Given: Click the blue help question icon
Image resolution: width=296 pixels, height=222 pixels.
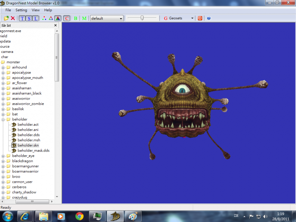Looking at the screenshot, I should (x=209, y=18).
